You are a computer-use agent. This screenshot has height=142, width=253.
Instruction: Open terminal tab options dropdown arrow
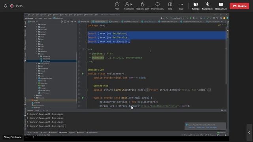pos(47,110)
